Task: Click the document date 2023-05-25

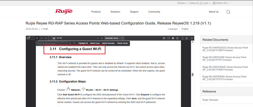Action: pyautogui.click(x=32, y=29)
